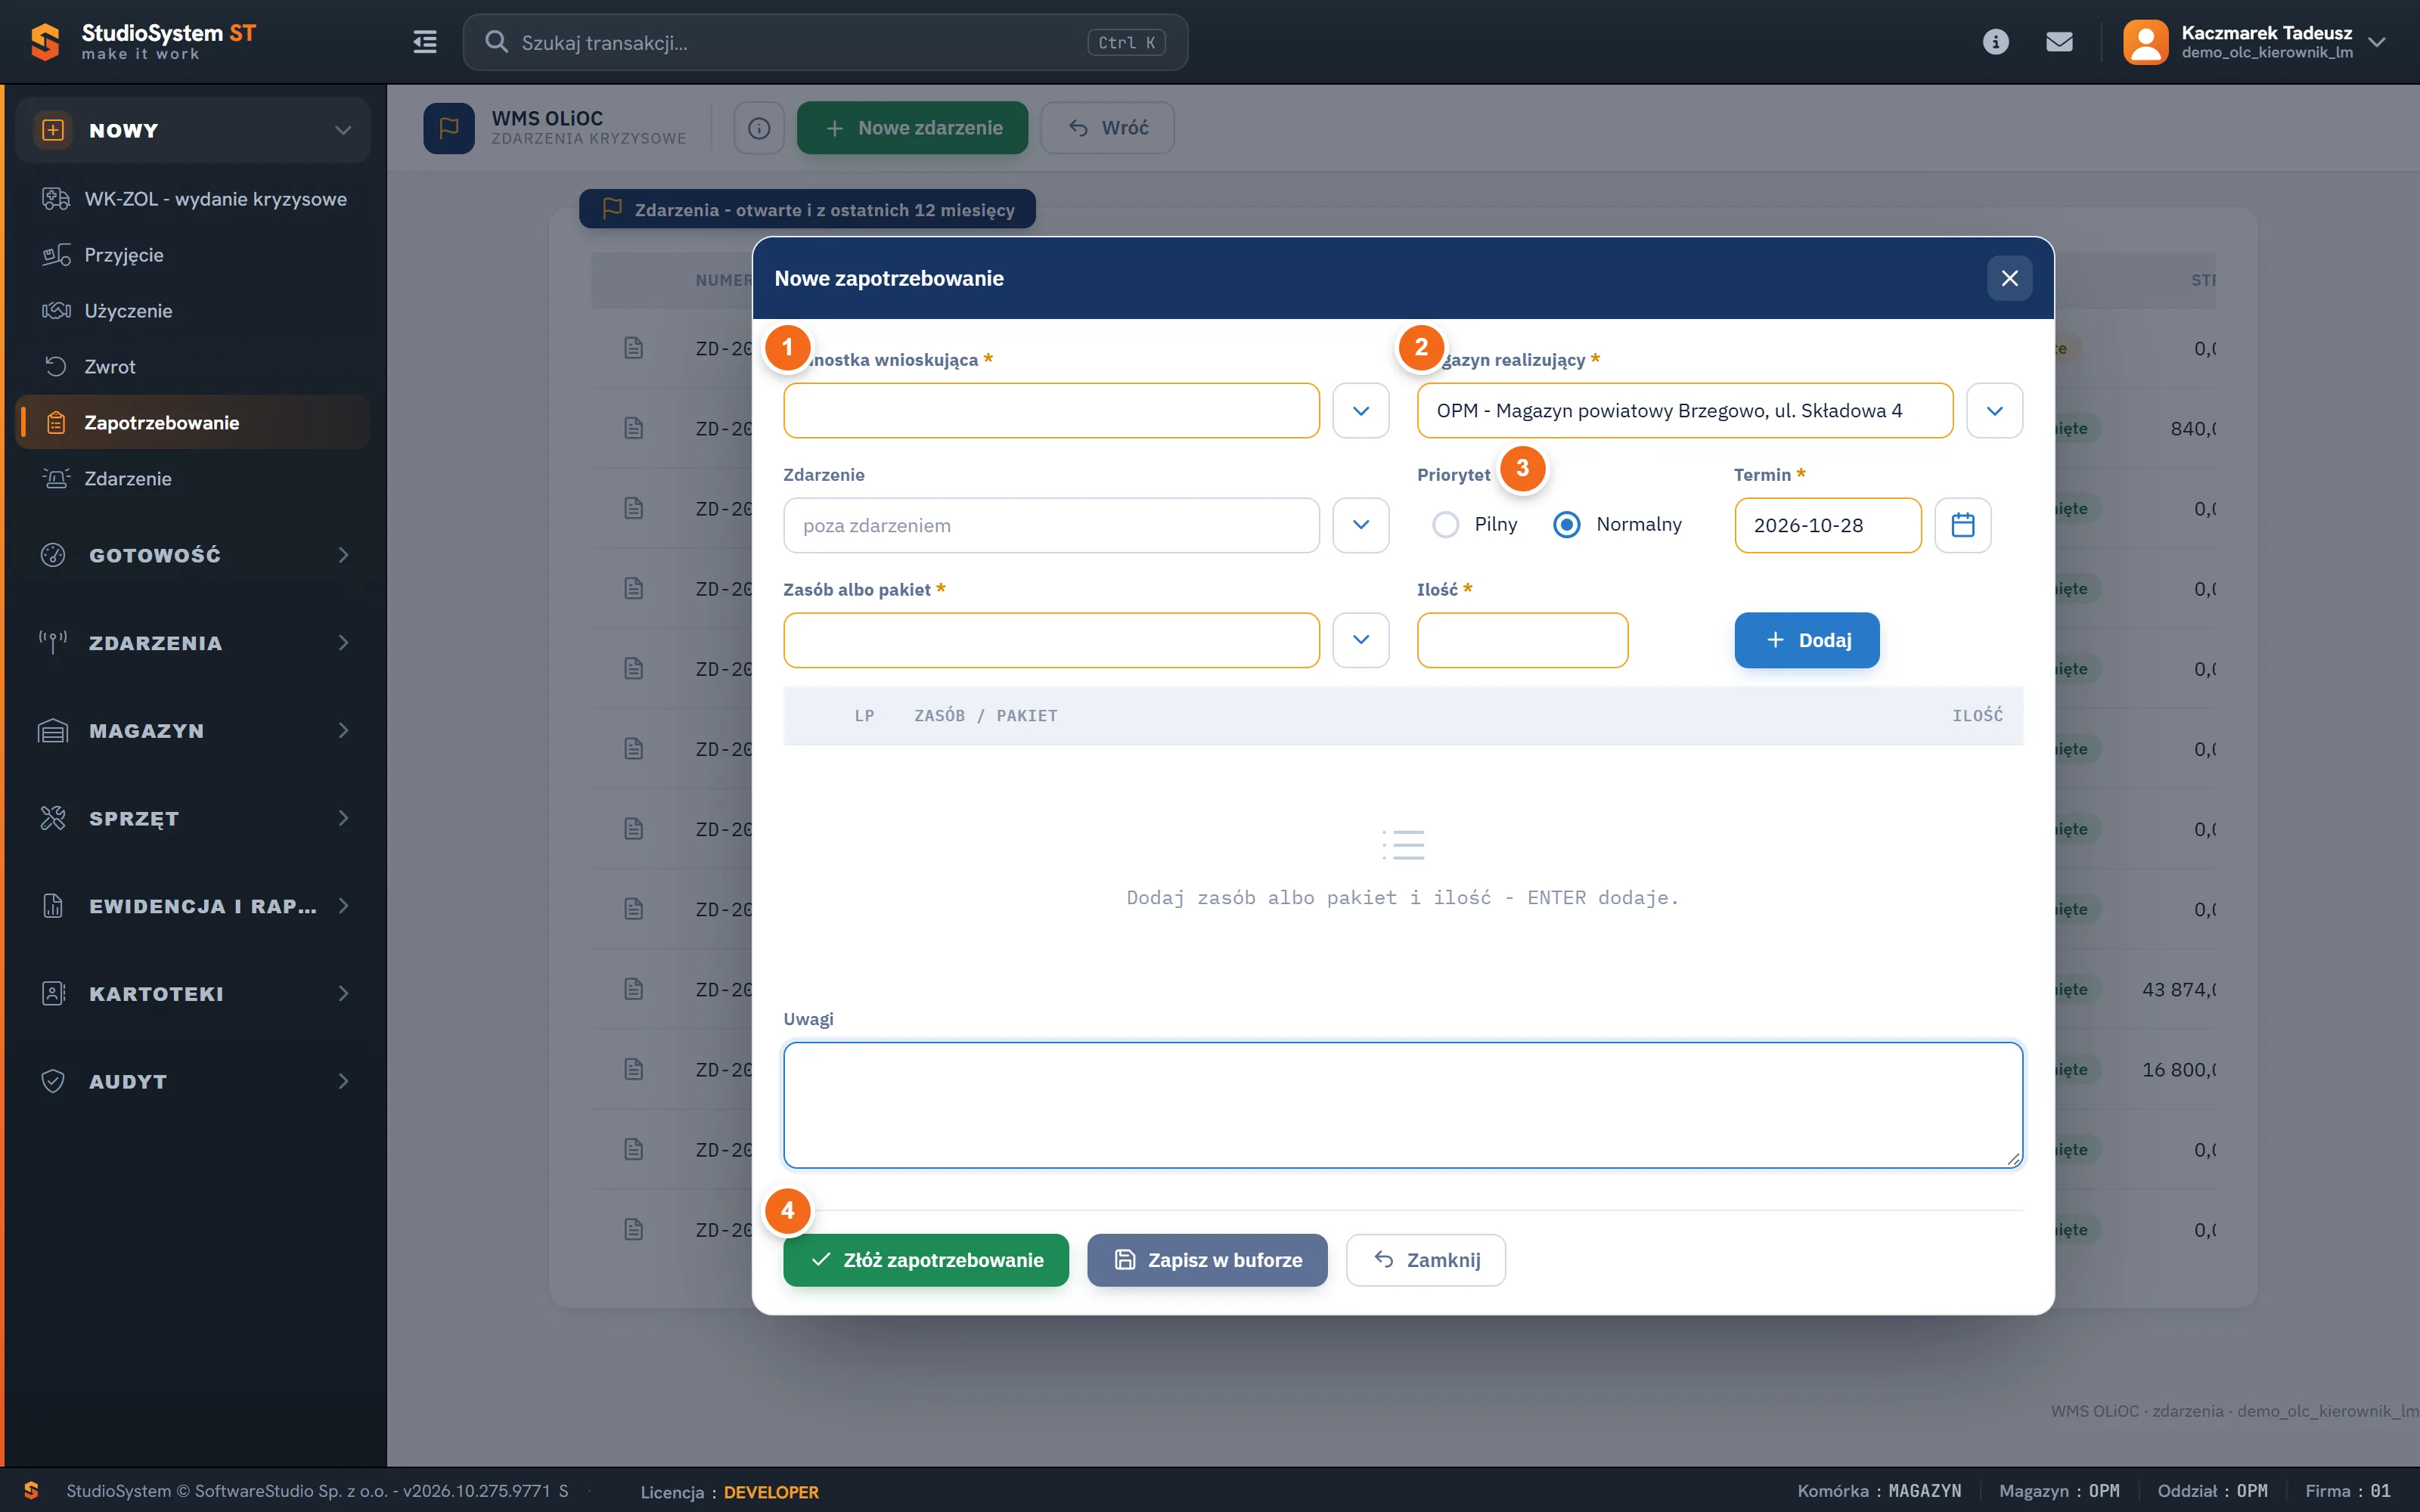The width and height of the screenshot is (2420, 1512).
Task: Select the Pilny priority radio button
Action: pos(1445,525)
